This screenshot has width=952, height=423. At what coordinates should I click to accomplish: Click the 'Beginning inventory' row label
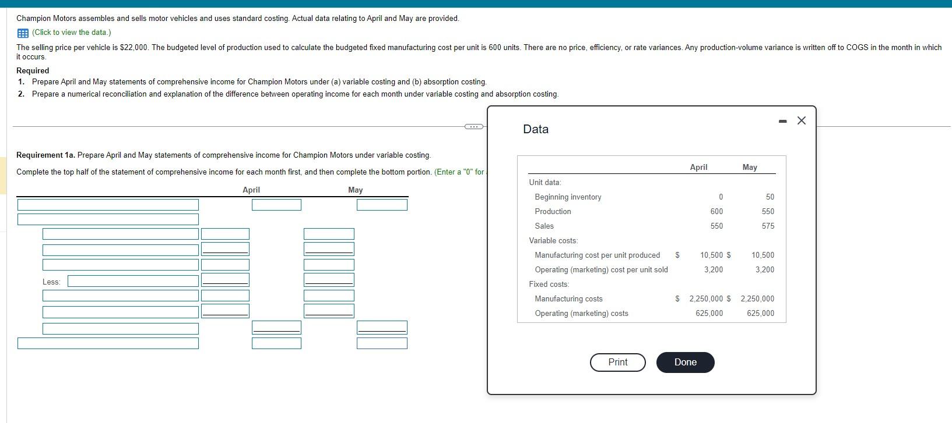[x=568, y=197]
